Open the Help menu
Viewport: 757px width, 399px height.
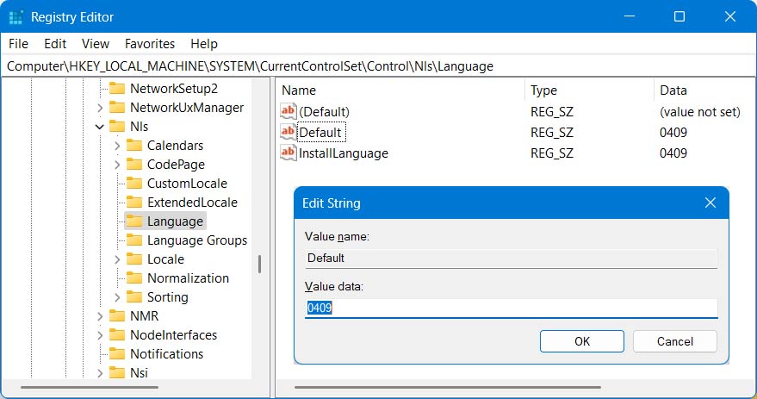tap(204, 43)
